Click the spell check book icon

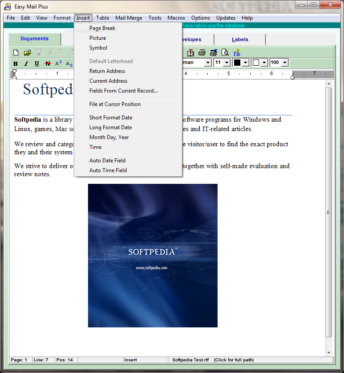point(190,52)
